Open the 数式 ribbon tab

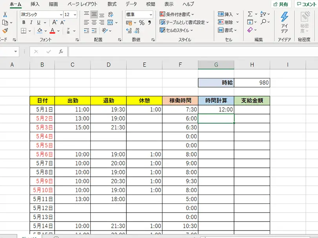[112, 4]
